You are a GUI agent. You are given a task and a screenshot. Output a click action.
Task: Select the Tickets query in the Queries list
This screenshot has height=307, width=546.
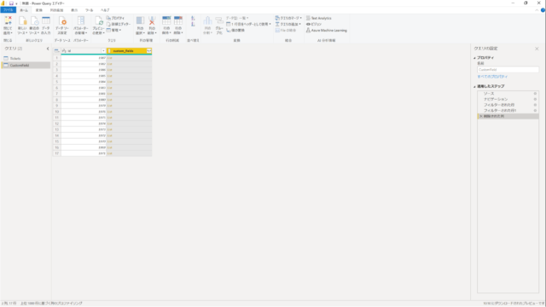pos(15,59)
